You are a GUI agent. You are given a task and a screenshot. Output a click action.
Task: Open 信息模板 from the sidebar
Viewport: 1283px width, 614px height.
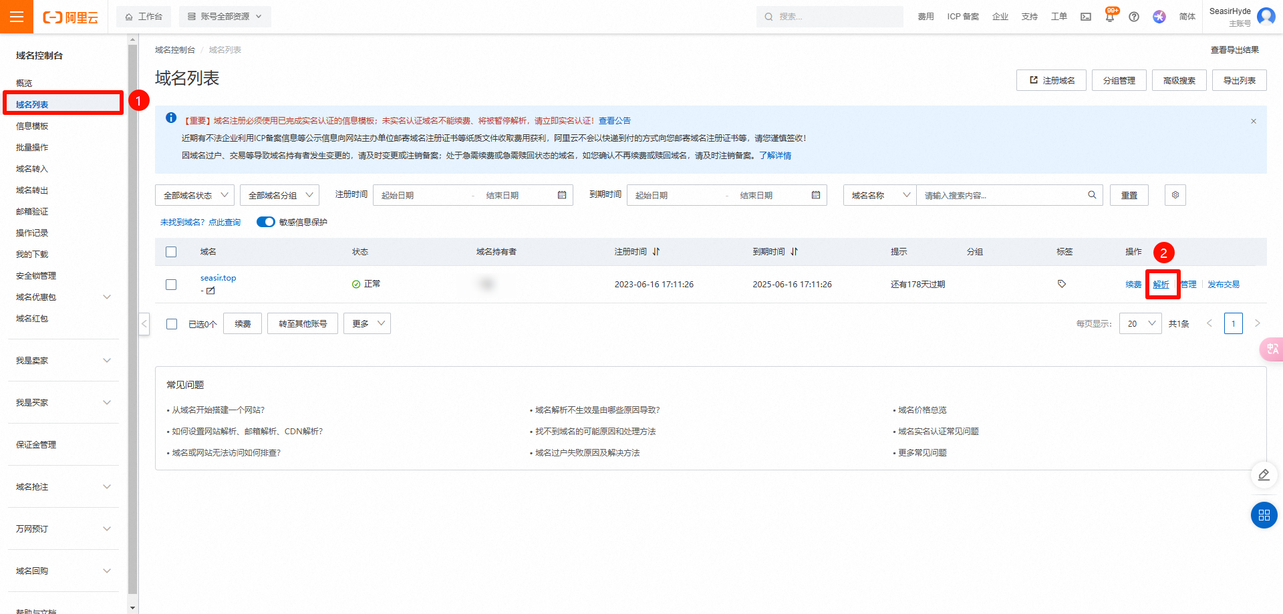[32, 126]
